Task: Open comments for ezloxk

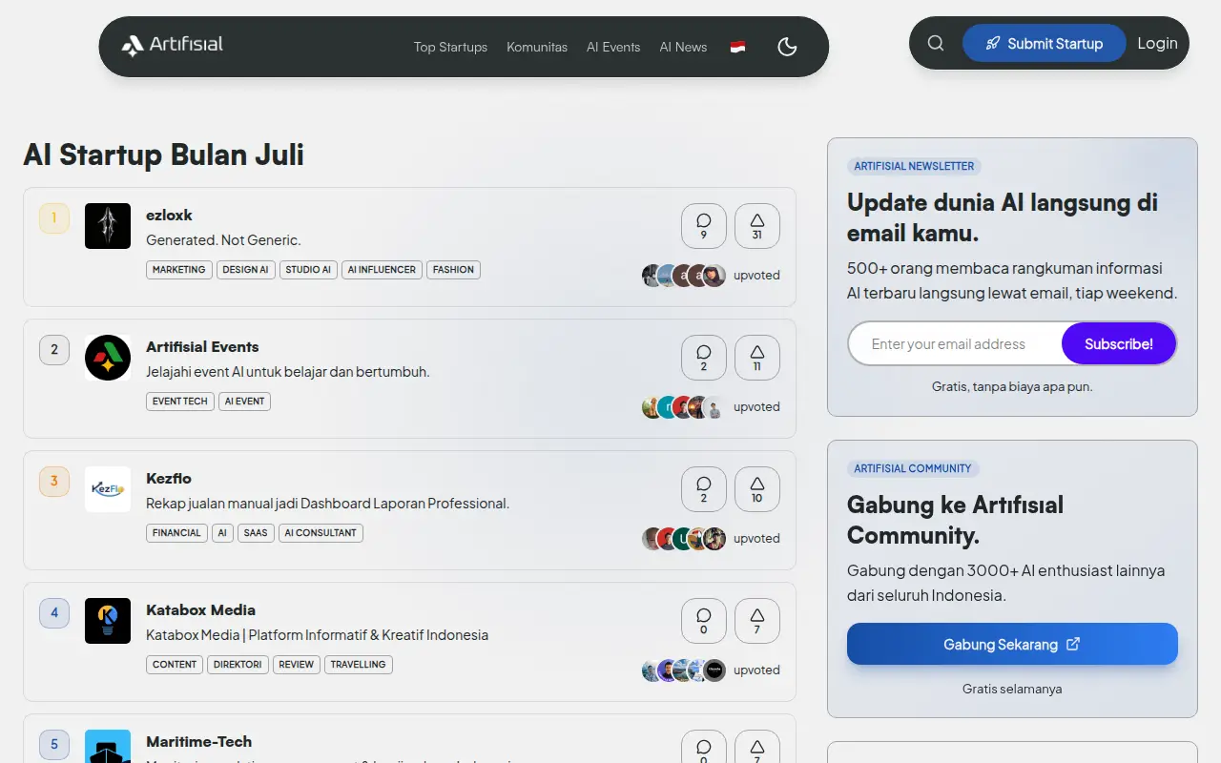Action: click(704, 226)
